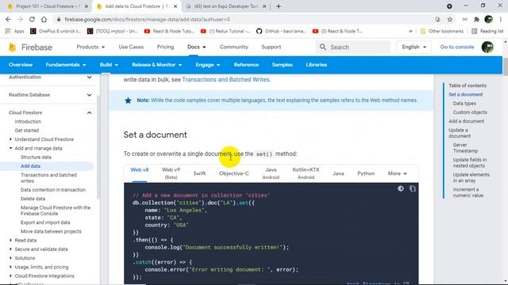Open the Samples section

coord(283,65)
